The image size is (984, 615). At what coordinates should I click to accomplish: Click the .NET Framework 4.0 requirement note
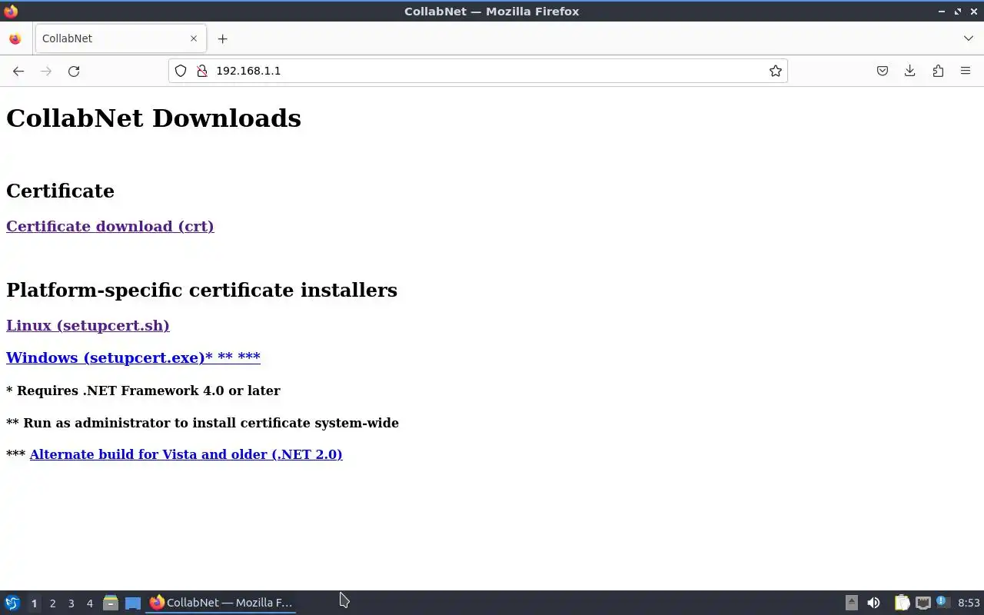pos(143,391)
